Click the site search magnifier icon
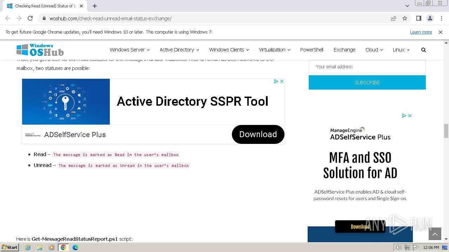449x252 pixels. coord(423,50)
